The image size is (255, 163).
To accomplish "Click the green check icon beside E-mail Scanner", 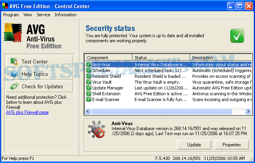I will coord(89,100).
